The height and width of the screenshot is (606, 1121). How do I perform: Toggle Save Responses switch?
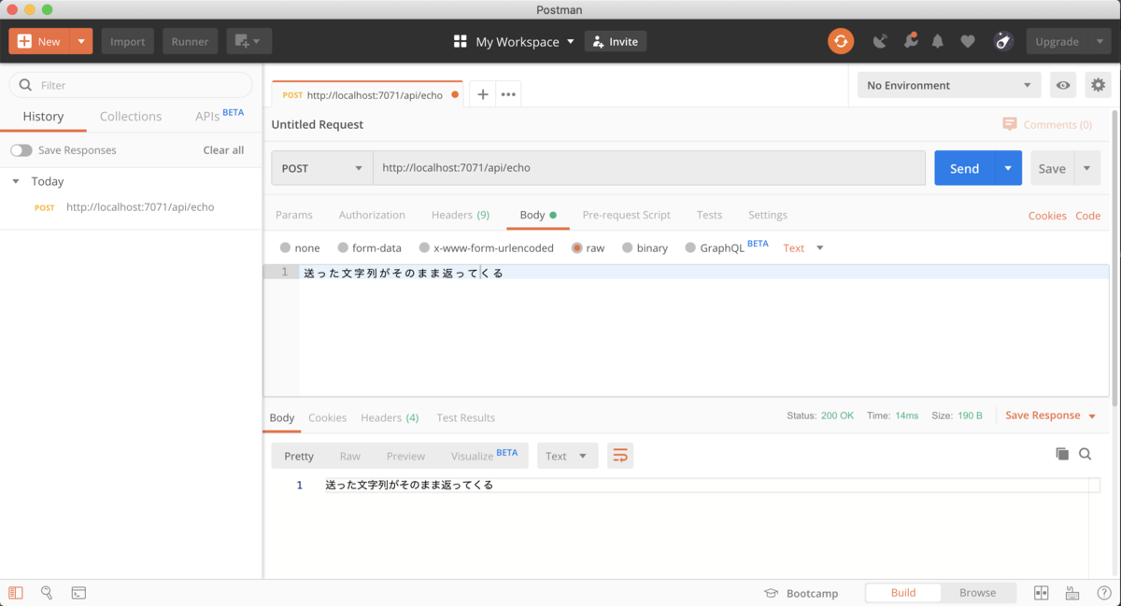[21, 150]
